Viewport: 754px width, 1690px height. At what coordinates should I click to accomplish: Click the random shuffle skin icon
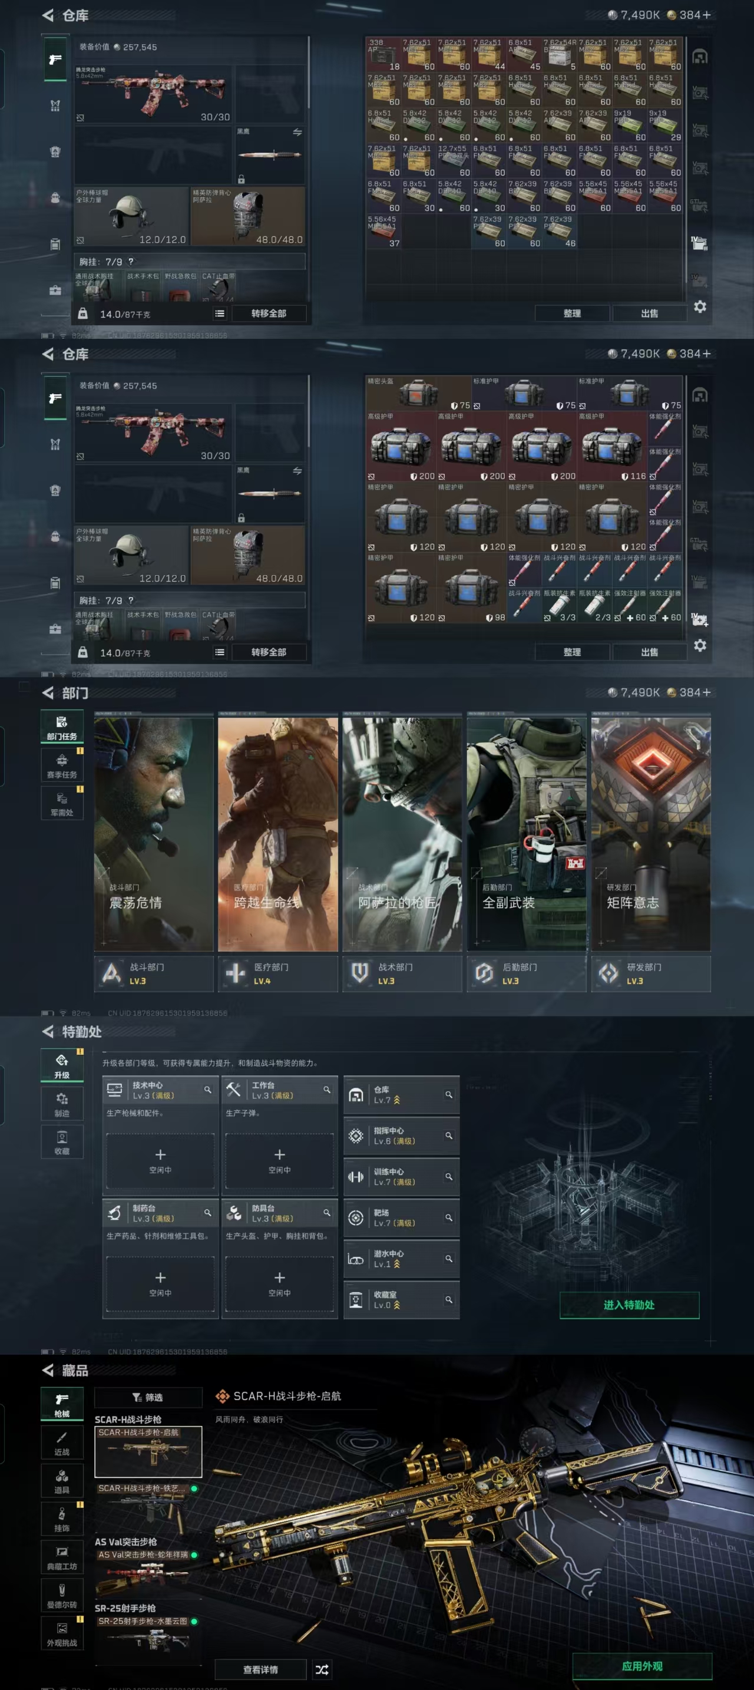click(x=322, y=1668)
